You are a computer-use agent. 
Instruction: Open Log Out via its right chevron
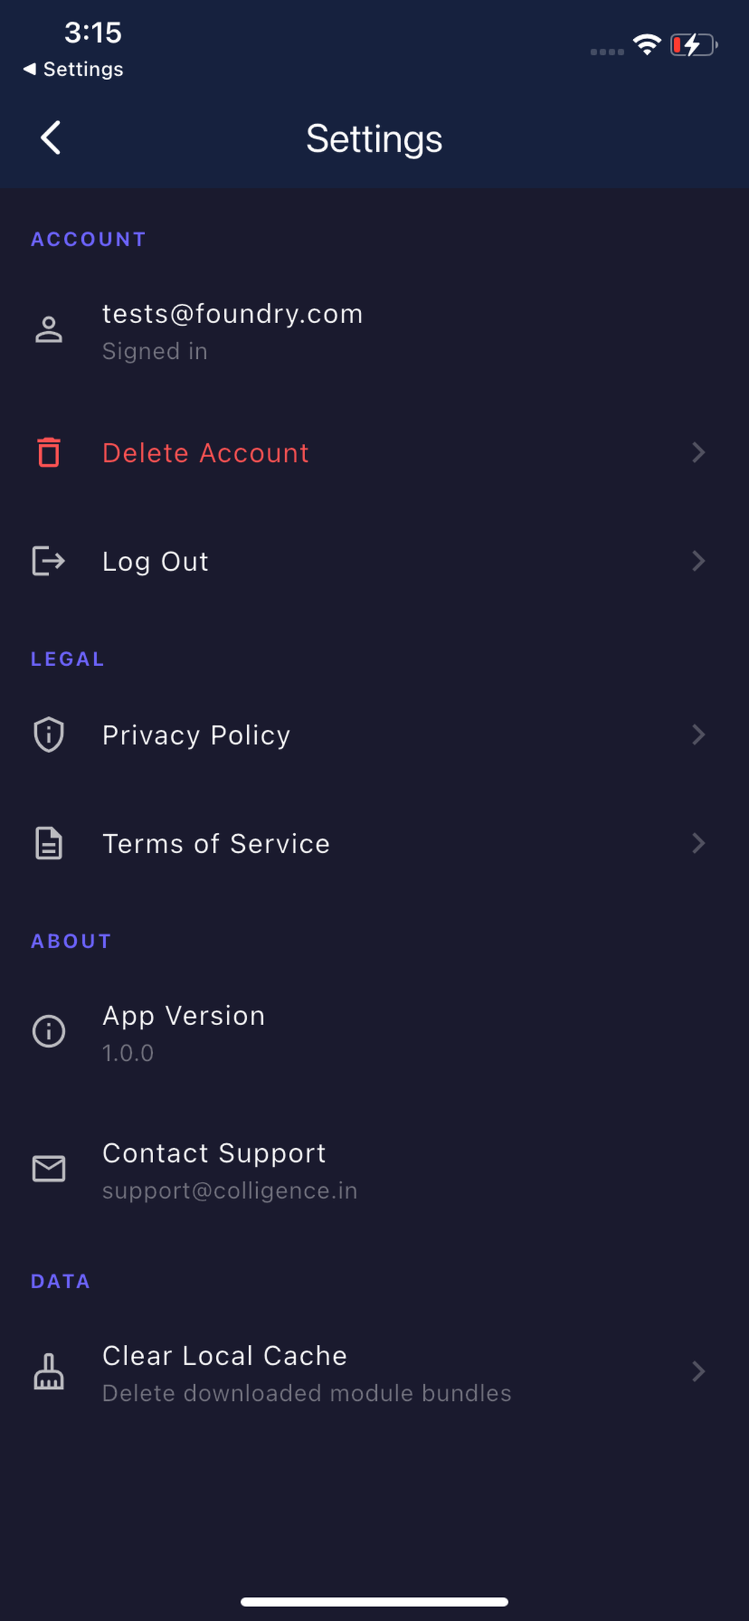point(698,561)
